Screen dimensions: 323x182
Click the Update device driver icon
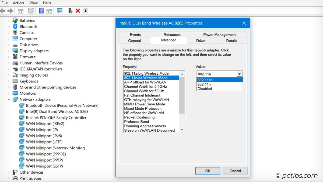pyautogui.click(x=70, y=11)
